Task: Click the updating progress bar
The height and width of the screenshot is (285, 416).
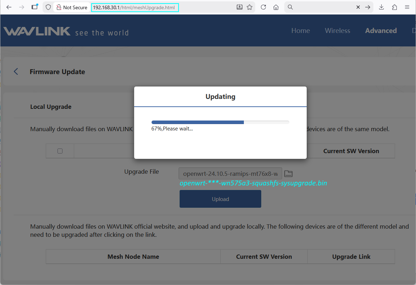Action: tap(220, 122)
